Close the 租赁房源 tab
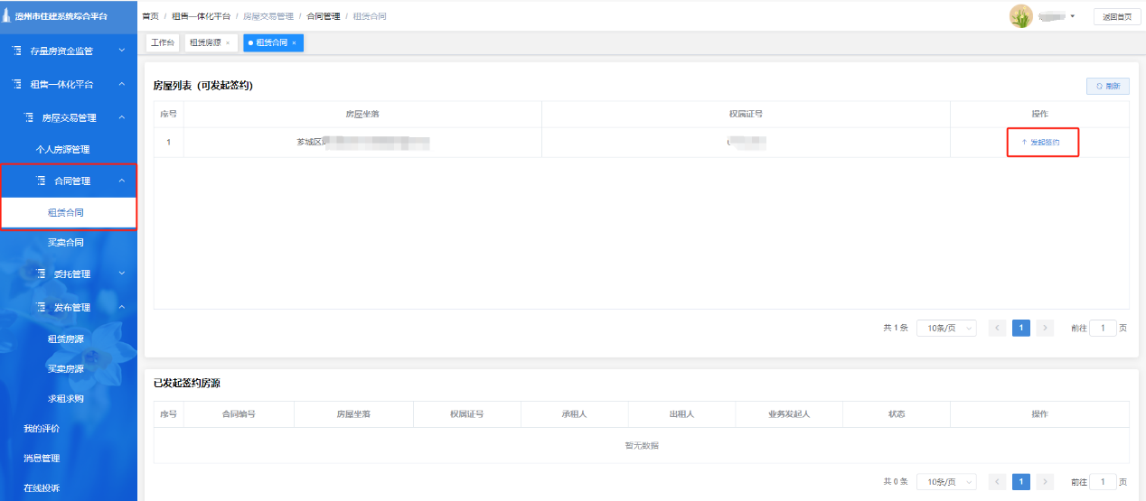The image size is (1146, 501). coord(228,42)
